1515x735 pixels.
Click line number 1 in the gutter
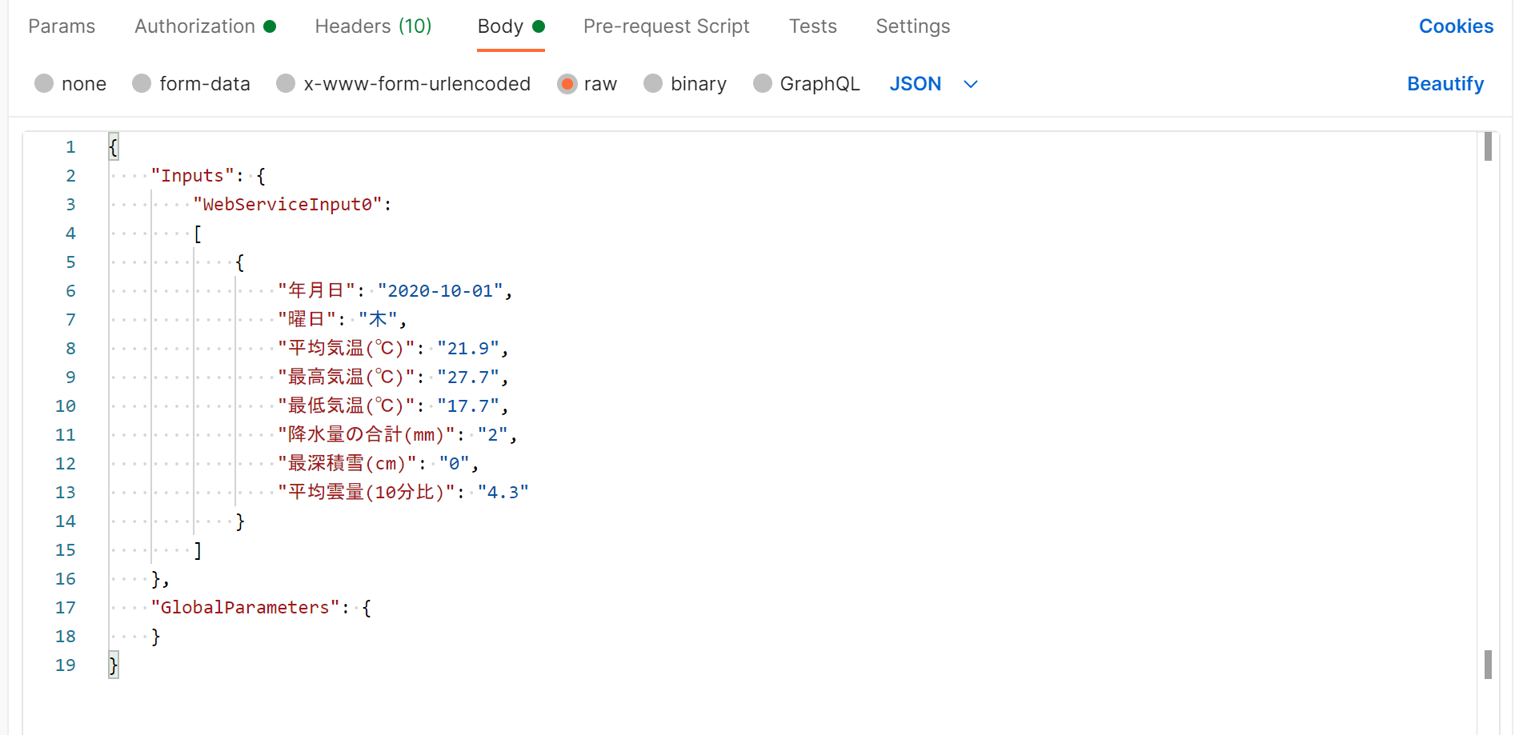coord(70,147)
